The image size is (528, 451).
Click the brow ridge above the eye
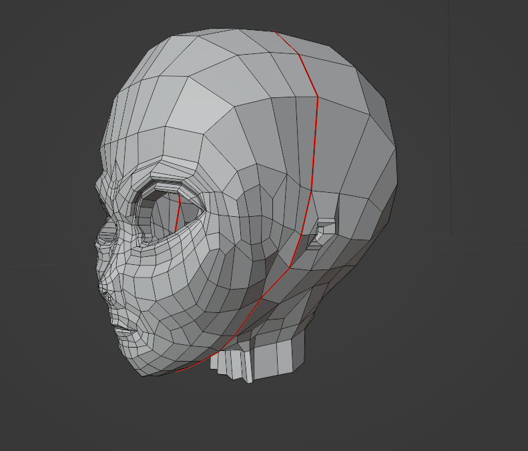tap(164, 170)
